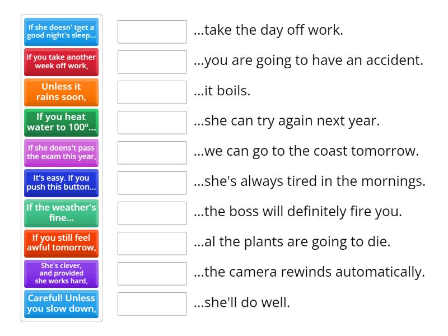The height and width of the screenshot is (336, 448).
Task: Click the slot next to 'always tired in the mornings'
Action: coord(152,183)
